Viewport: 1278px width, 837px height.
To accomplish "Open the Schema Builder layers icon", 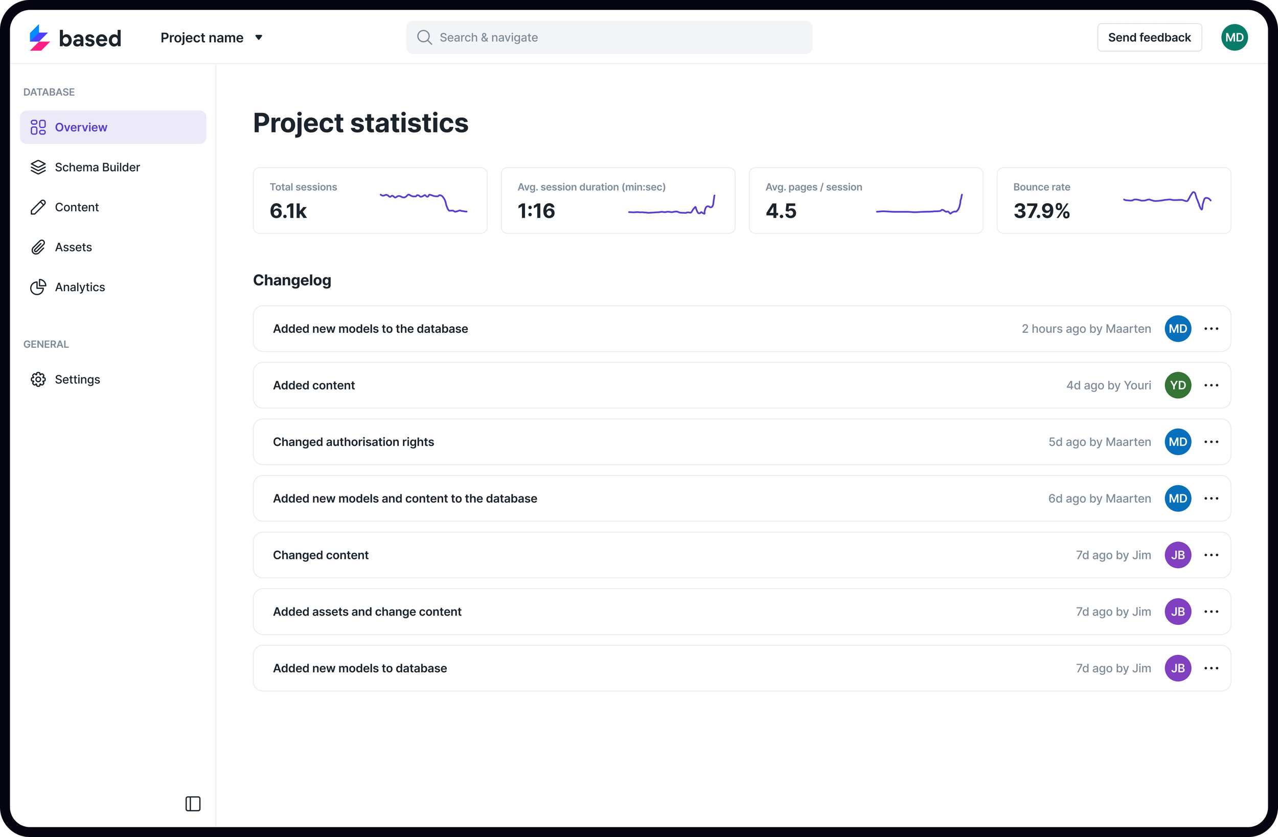I will (x=38, y=167).
